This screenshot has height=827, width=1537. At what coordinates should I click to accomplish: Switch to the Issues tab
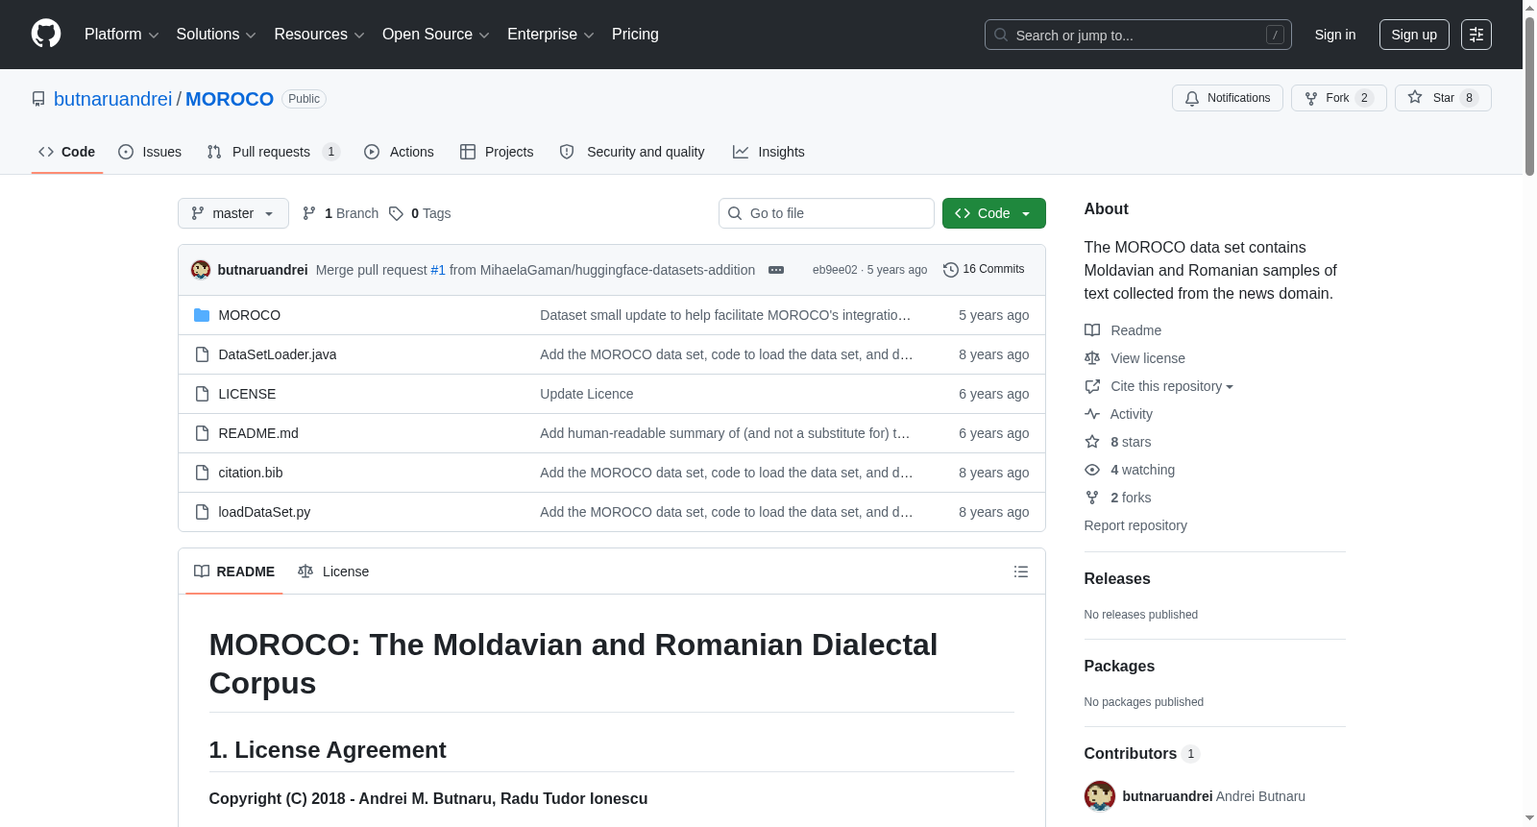pos(150,152)
